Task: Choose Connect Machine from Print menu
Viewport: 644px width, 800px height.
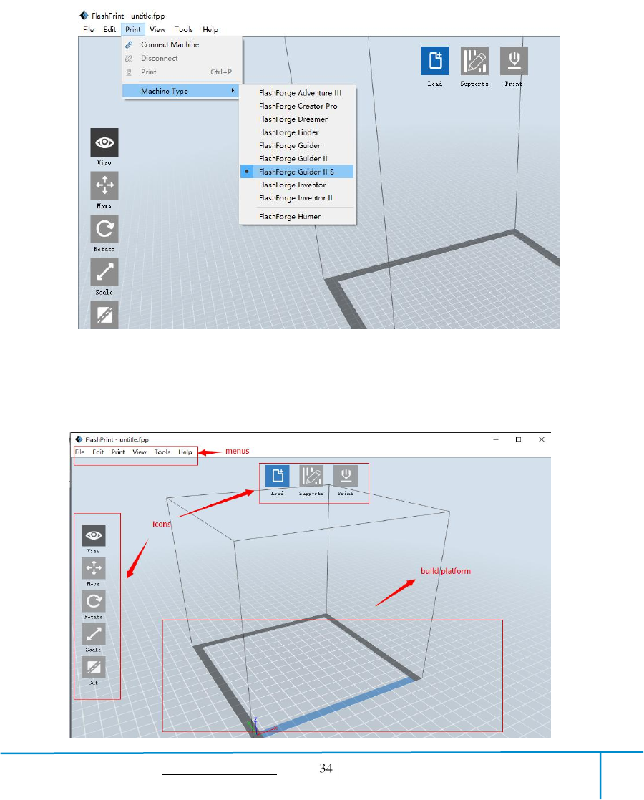Action: point(182,44)
